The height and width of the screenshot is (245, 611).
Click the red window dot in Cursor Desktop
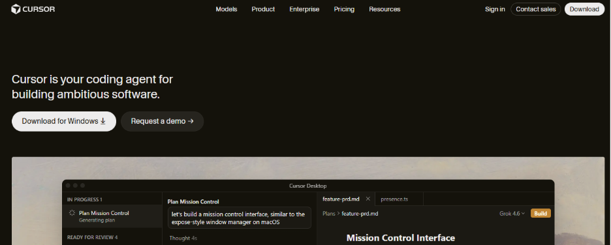pyautogui.click(x=68, y=186)
